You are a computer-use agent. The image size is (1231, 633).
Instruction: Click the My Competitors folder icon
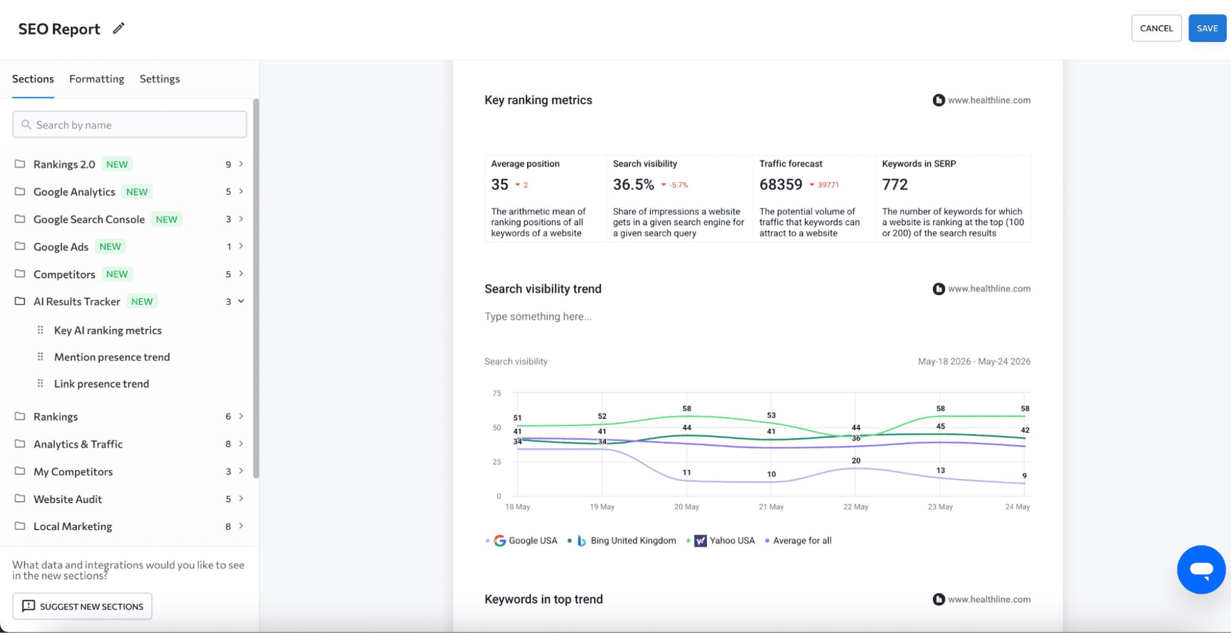tap(20, 471)
